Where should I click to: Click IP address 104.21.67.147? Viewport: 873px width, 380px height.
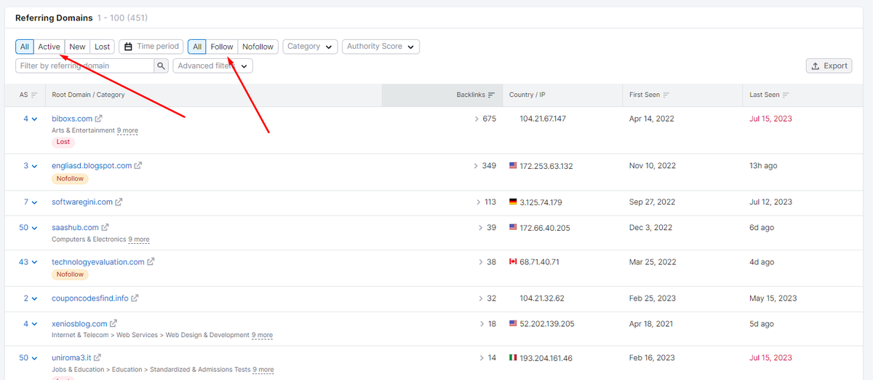coord(543,119)
